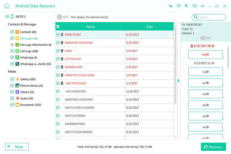Image resolution: width=231 pixels, height=154 pixels.
Task: Click into the Search field
Action: (x=209, y=17)
